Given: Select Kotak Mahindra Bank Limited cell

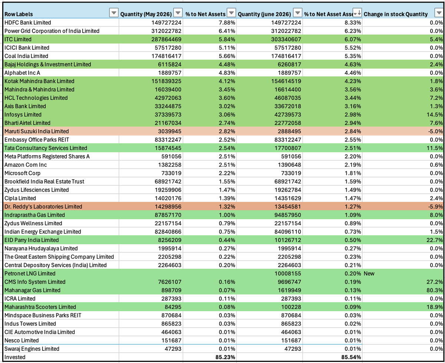Looking at the screenshot, I should click(60, 81).
